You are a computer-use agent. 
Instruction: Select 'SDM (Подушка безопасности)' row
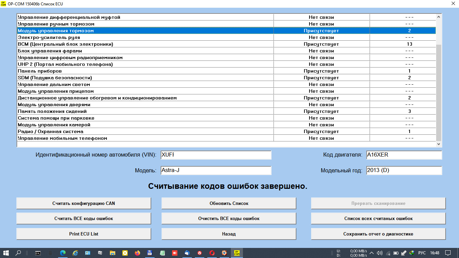point(226,78)
